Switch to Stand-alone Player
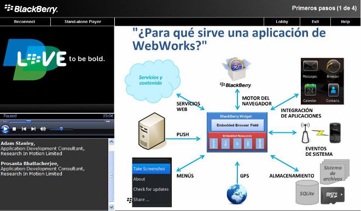361x211 pixels. point(83,22)
